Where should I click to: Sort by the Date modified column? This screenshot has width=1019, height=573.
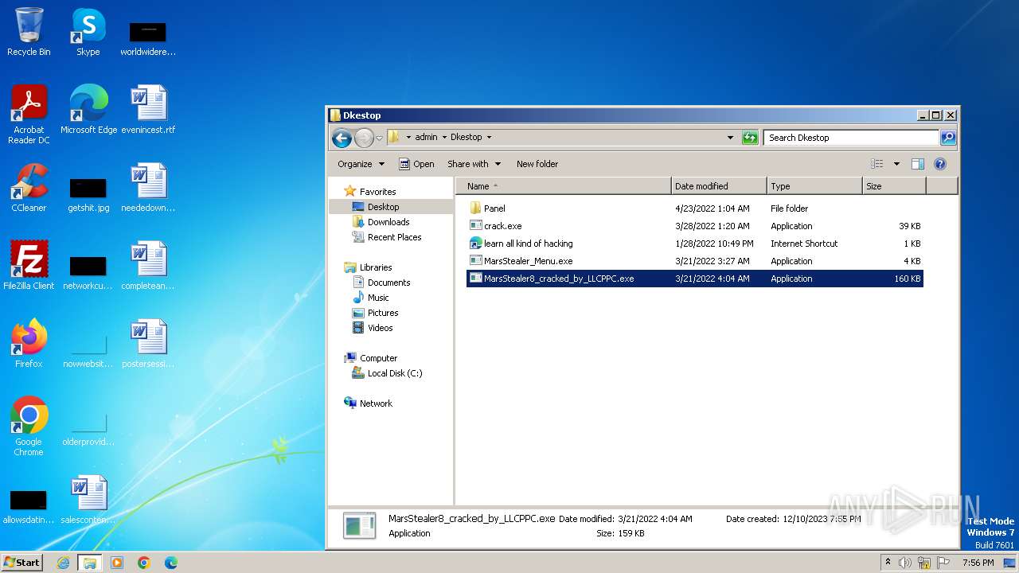tap(719, 186)
